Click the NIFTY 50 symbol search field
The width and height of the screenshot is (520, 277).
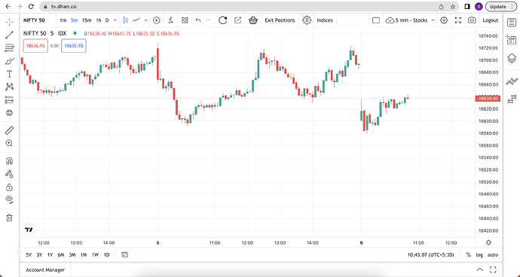click(x=38, y=20)
